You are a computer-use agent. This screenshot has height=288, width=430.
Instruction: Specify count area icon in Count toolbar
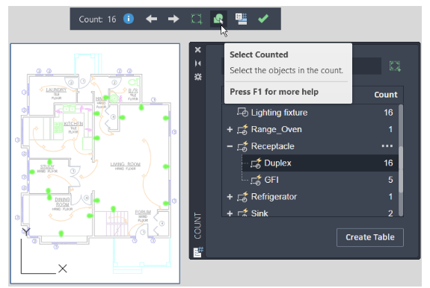point(197,19)
